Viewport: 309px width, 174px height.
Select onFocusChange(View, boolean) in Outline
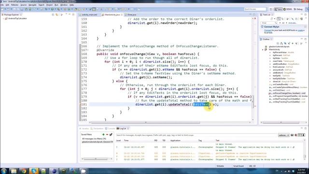click(289, 93)
